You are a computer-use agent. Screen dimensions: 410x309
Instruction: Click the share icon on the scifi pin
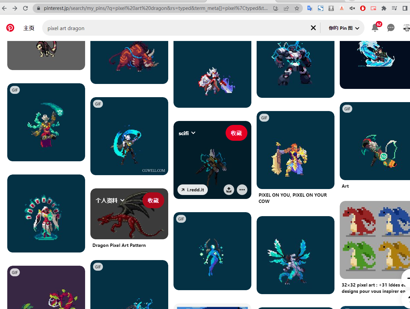coord(229,190)
